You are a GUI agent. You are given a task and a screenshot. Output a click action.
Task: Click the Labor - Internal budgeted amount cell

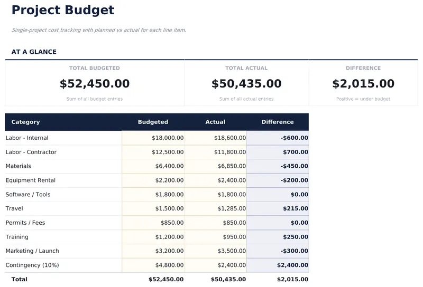tap(153, 138)
